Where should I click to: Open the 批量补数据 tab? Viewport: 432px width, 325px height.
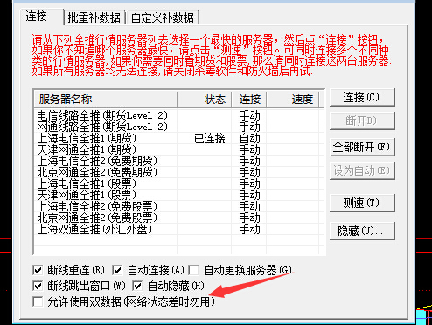coord(94,17)
